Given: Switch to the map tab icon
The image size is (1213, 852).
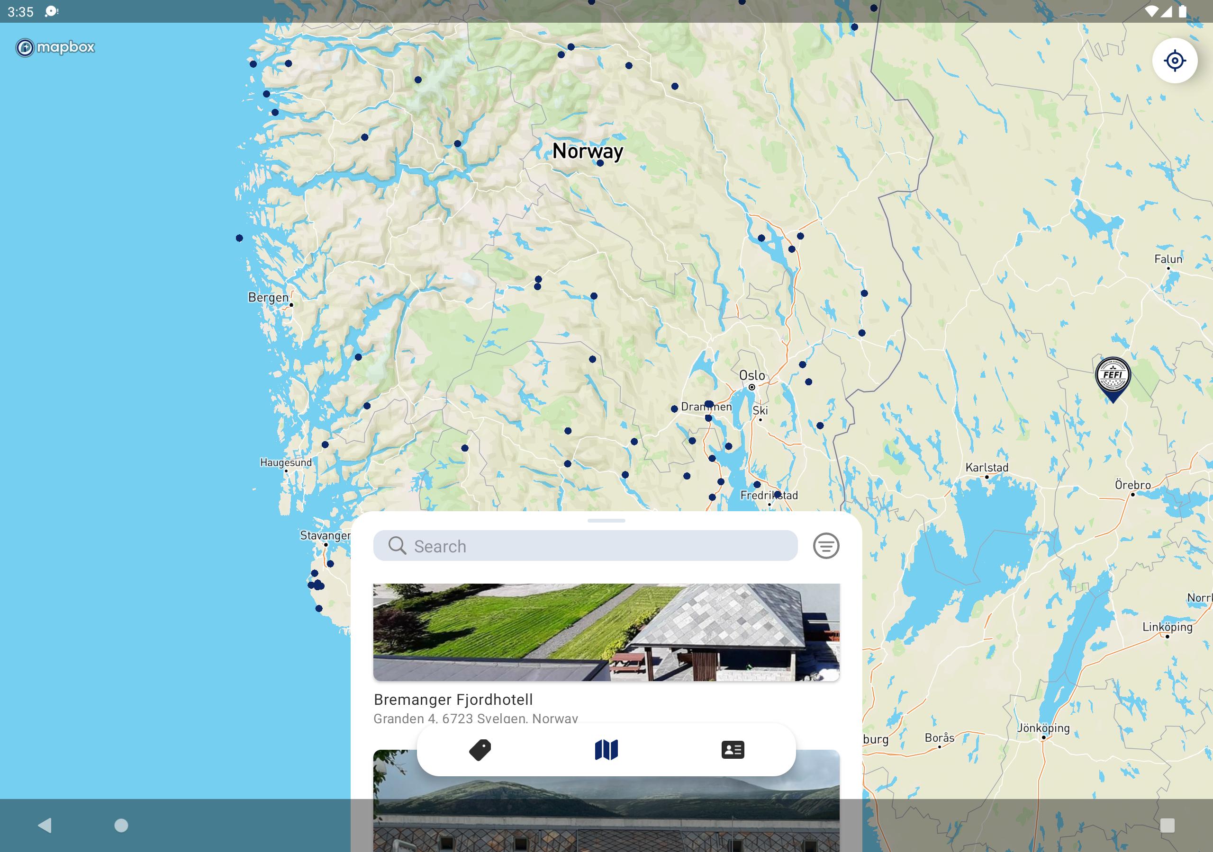Looking at the screenshot, I should [606, 750].
